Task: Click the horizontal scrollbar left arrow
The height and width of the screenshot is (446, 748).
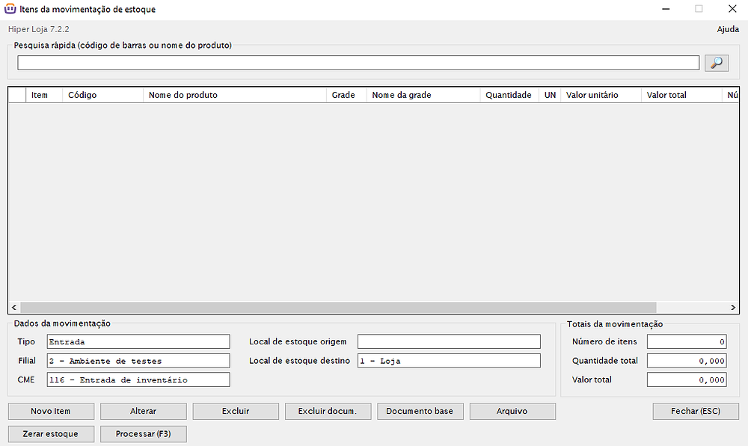Action: (14, 307)
